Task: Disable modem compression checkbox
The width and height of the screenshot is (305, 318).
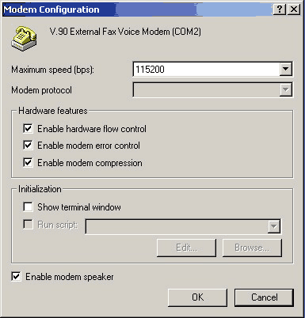Action: 28,163
